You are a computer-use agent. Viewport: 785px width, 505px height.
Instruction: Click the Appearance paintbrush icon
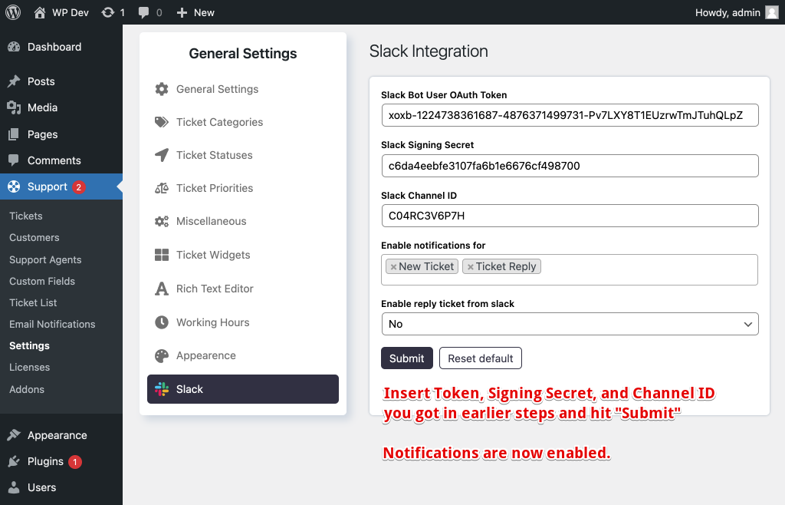14,435
